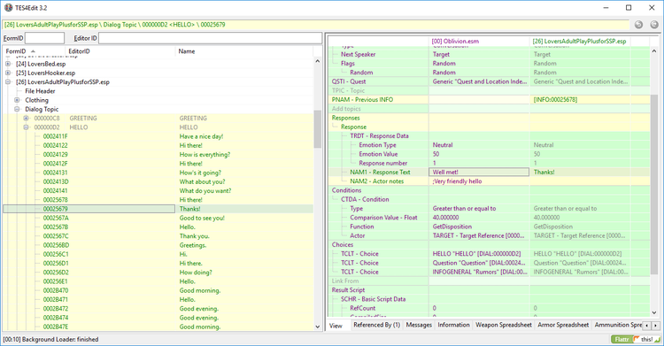Collapse the Dialog Topic group
Screen dimensions: 664x346
point(17,109)
